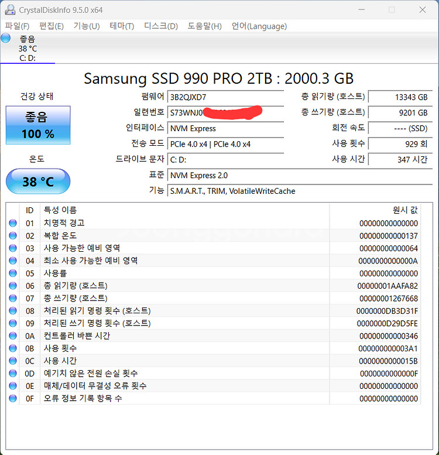Open the 기능(U) menu
439x455 pixels.
pyautogui.click(x=87, y=26)
